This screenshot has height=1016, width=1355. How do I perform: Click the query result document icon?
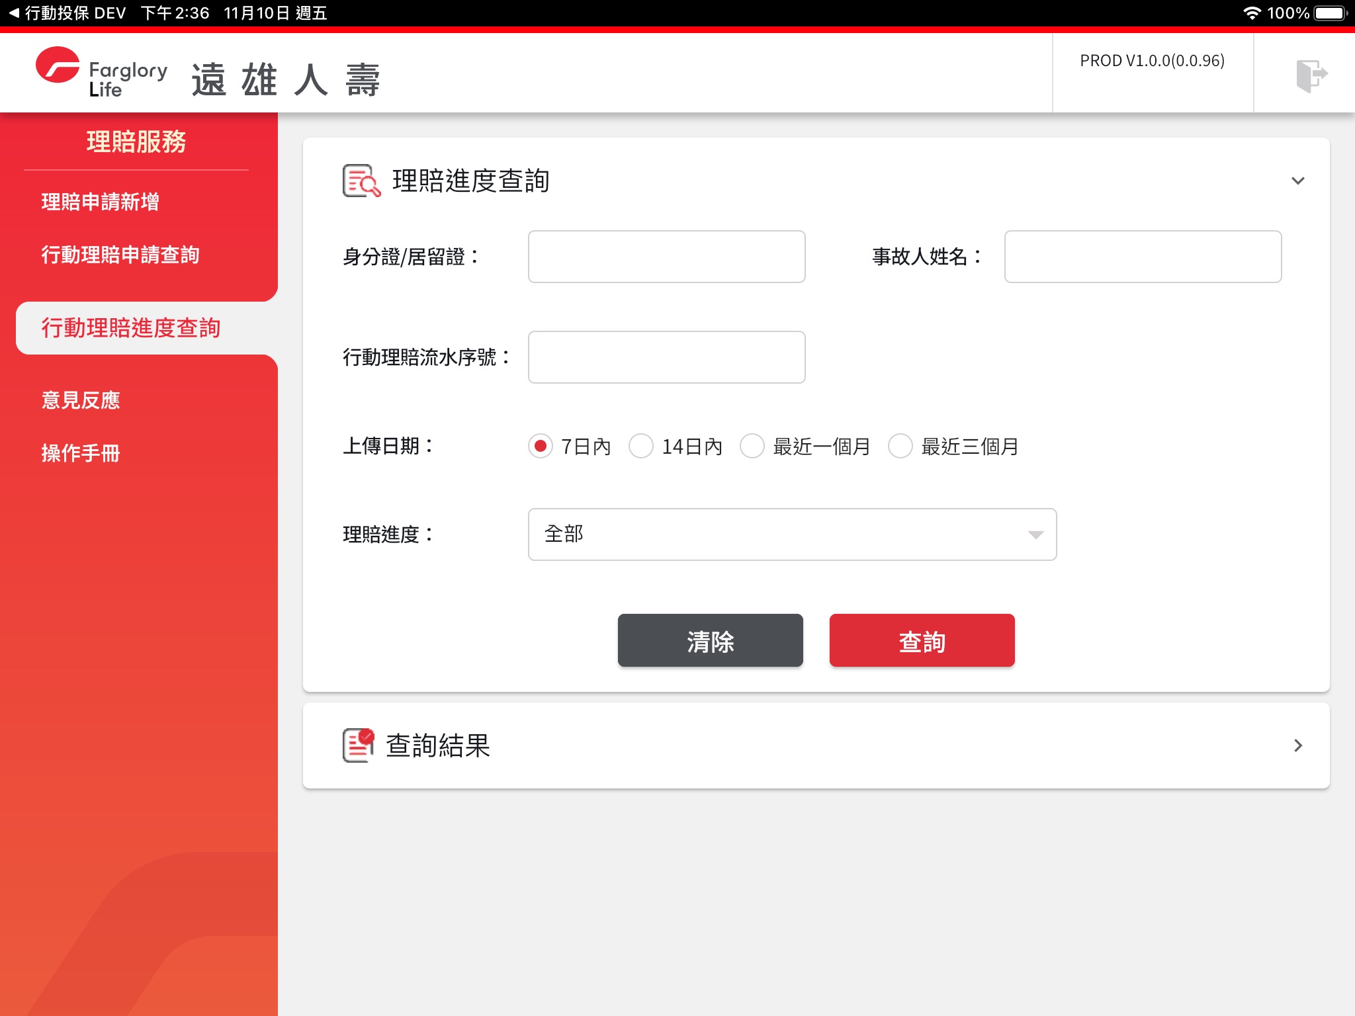(x=359, y=745)
